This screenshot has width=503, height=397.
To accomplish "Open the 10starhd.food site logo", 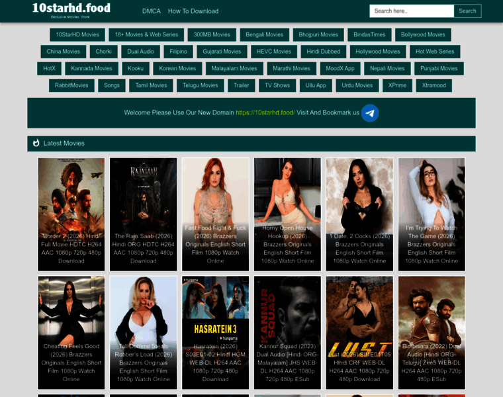I will click(x=71, y=11).
